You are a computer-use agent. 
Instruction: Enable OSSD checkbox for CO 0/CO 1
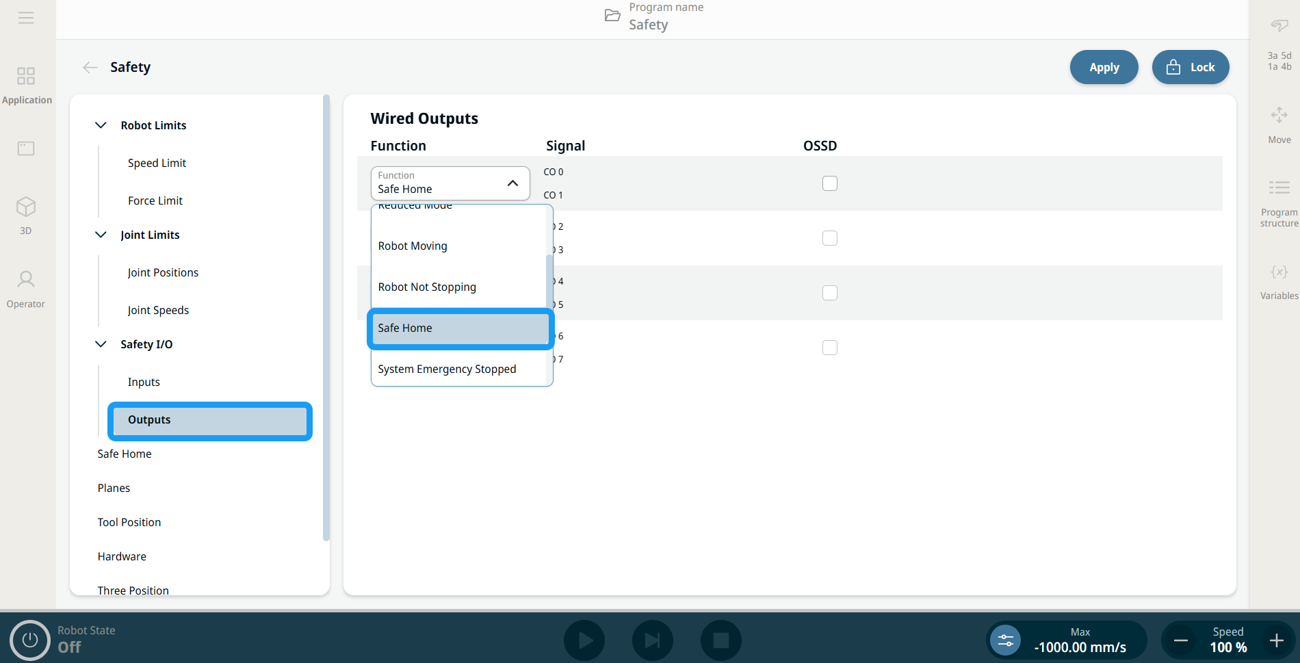[x=829, y=183]
